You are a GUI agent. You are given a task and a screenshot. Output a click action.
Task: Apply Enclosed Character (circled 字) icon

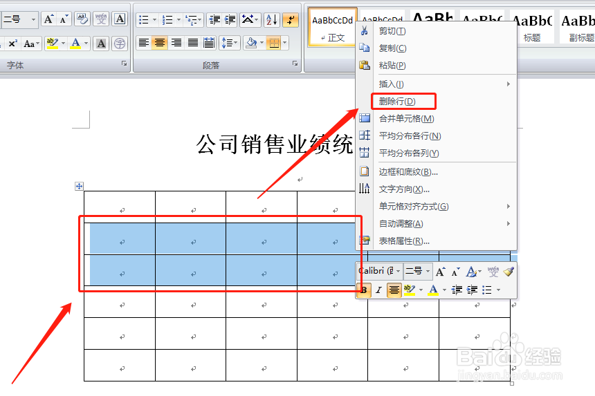(x=120, y=44)
